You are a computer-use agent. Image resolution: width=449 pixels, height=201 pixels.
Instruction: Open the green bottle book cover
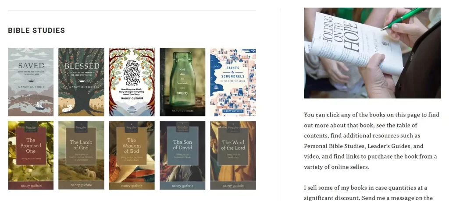[x=182, y=82]
